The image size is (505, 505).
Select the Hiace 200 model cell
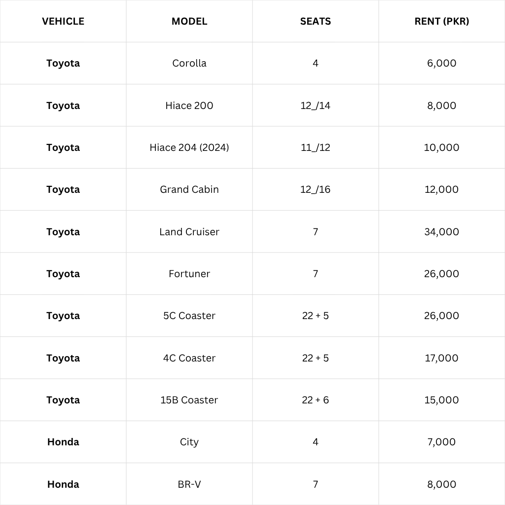[189, 106]
